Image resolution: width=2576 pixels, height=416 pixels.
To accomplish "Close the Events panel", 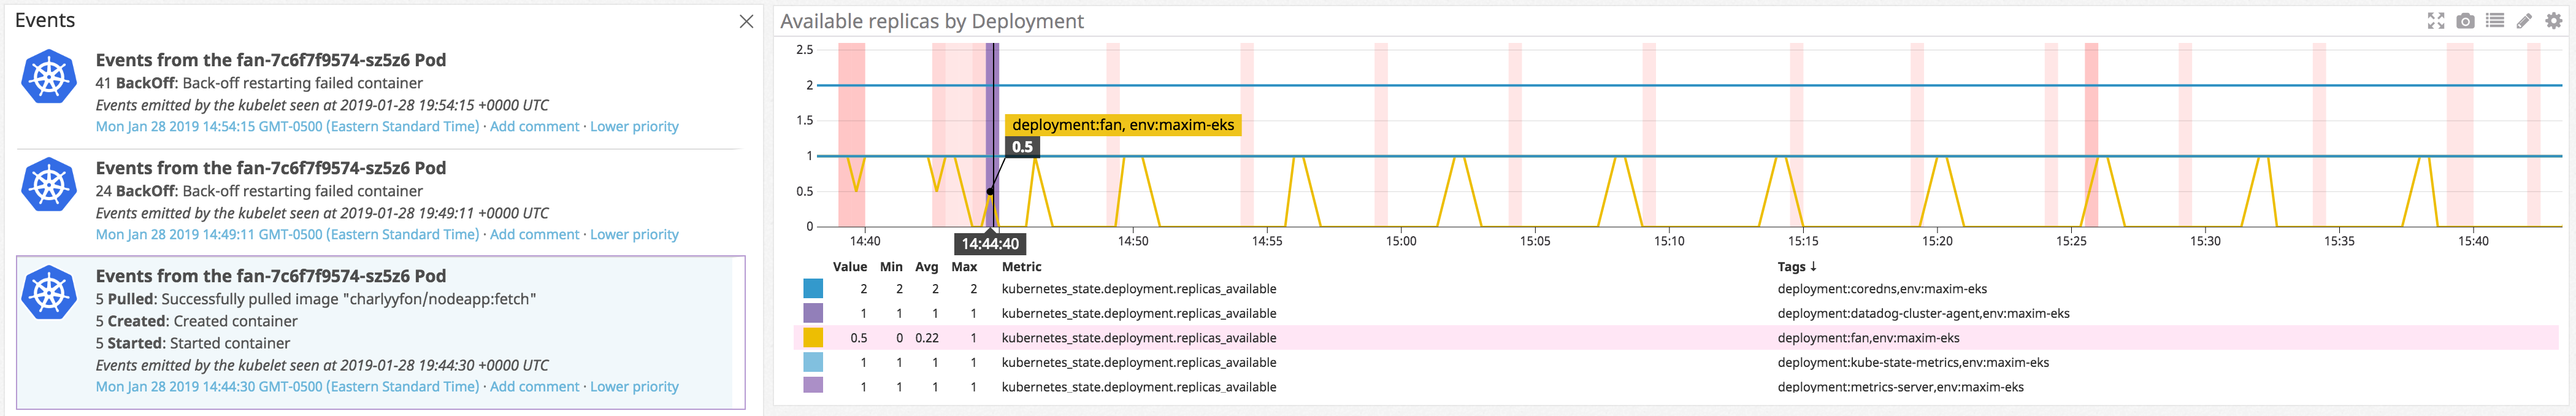I will coord(746,21).
